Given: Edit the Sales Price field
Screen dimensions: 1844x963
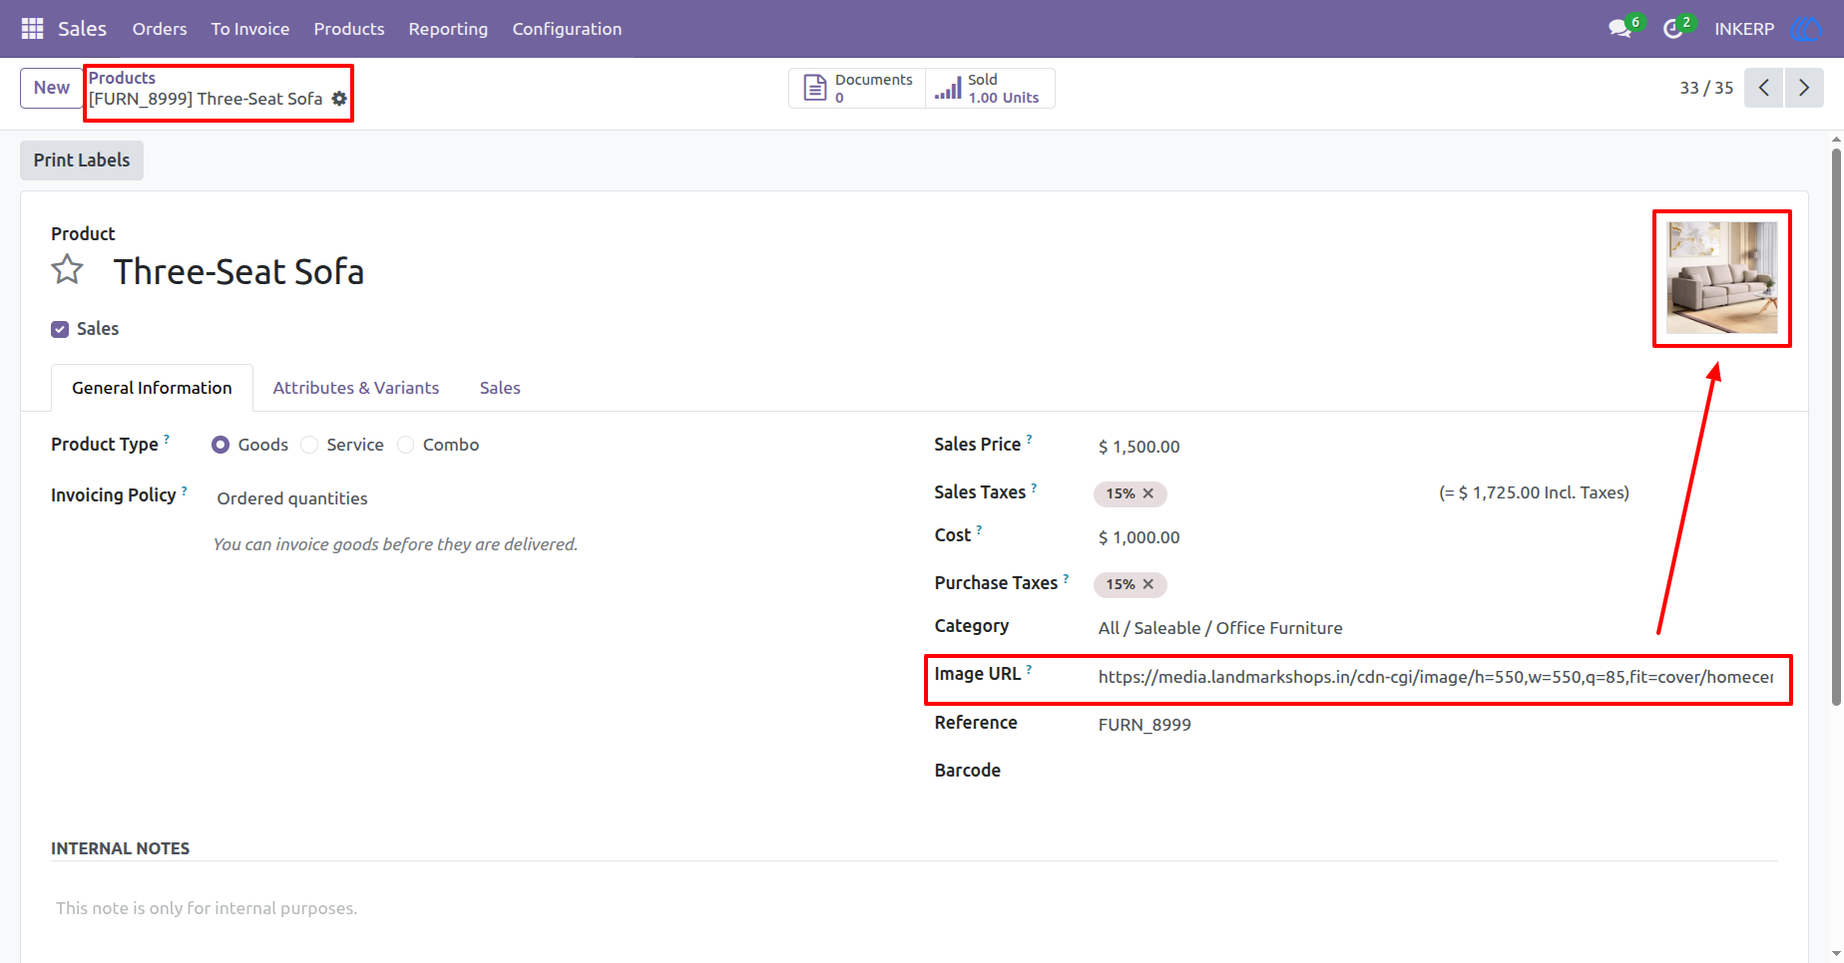Looking at the screenshot, I should [1436, 447].
